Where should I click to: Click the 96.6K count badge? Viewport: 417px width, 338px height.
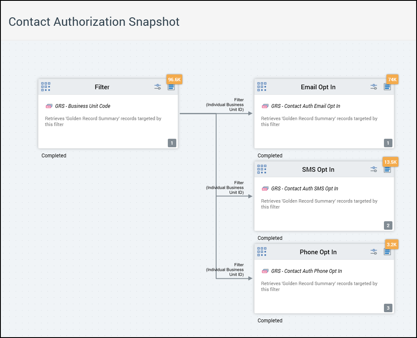click(x=175, y=80)
